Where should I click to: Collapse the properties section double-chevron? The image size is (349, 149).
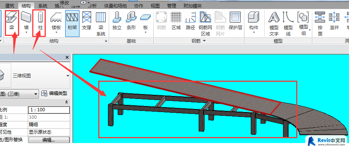click(x=66, y=102)
